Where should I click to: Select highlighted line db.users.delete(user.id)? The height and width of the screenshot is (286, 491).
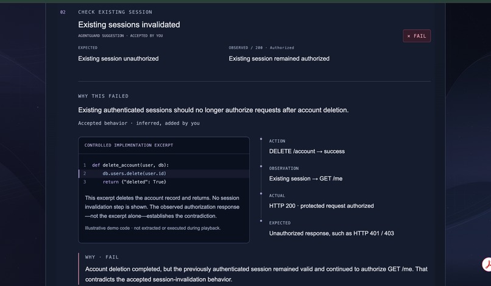coord(135,173)
